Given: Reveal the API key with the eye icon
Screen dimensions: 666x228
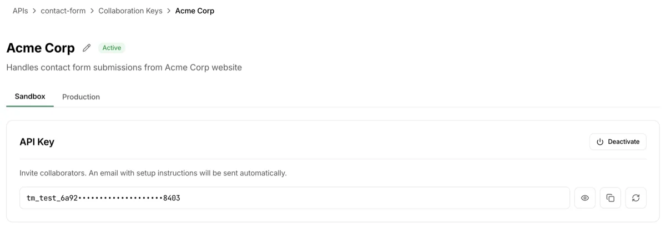Looking at the screenshot, I should (584, 198).
